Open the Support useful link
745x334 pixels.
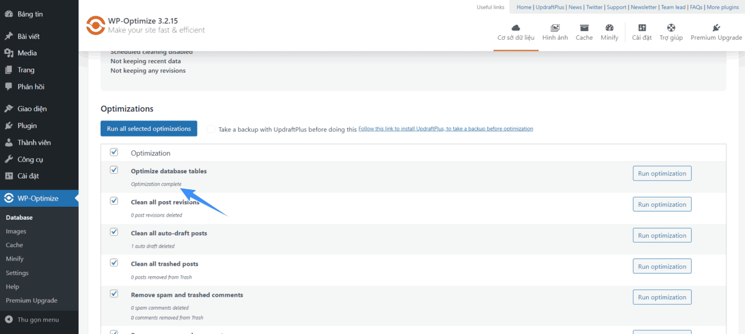616,7
